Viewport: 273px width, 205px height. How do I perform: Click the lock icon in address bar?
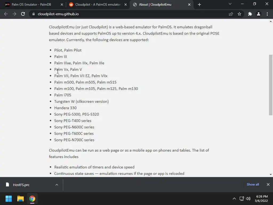pos(34,14)
